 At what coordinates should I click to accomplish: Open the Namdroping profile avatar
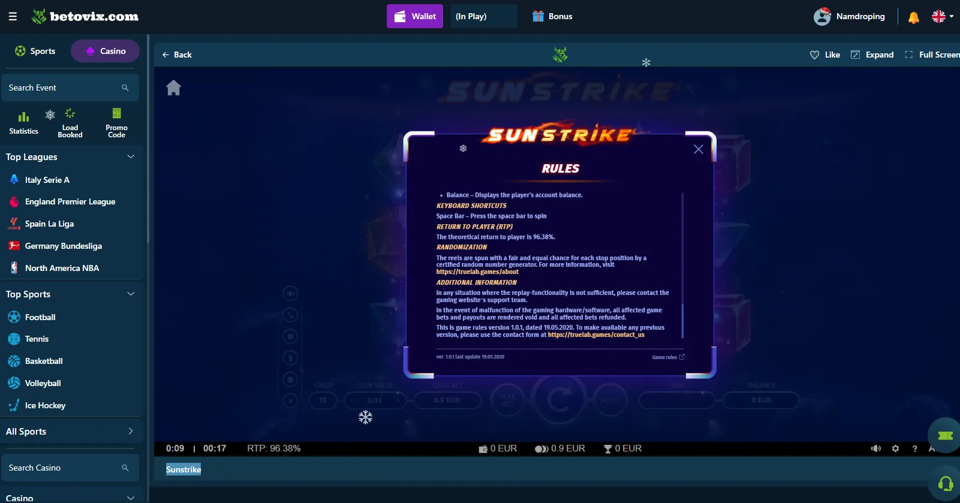tap(822, 16)
